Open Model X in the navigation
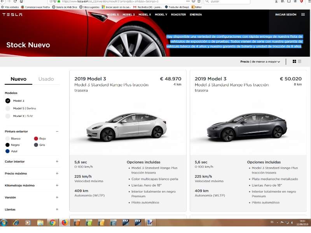Screen dimensions: 311x233 click(145, 14)
